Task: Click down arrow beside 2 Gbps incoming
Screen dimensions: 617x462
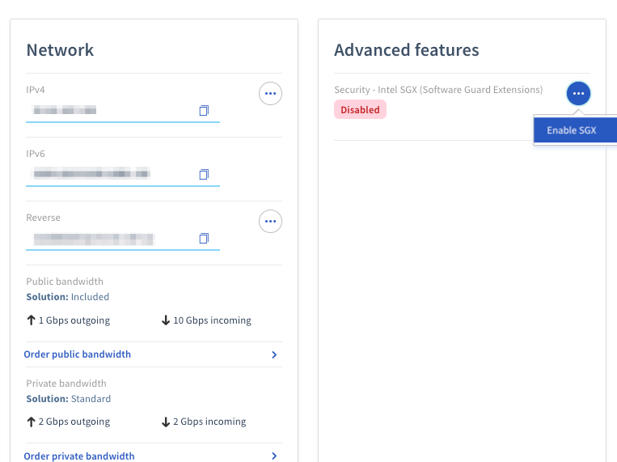Action: point(166,422)
